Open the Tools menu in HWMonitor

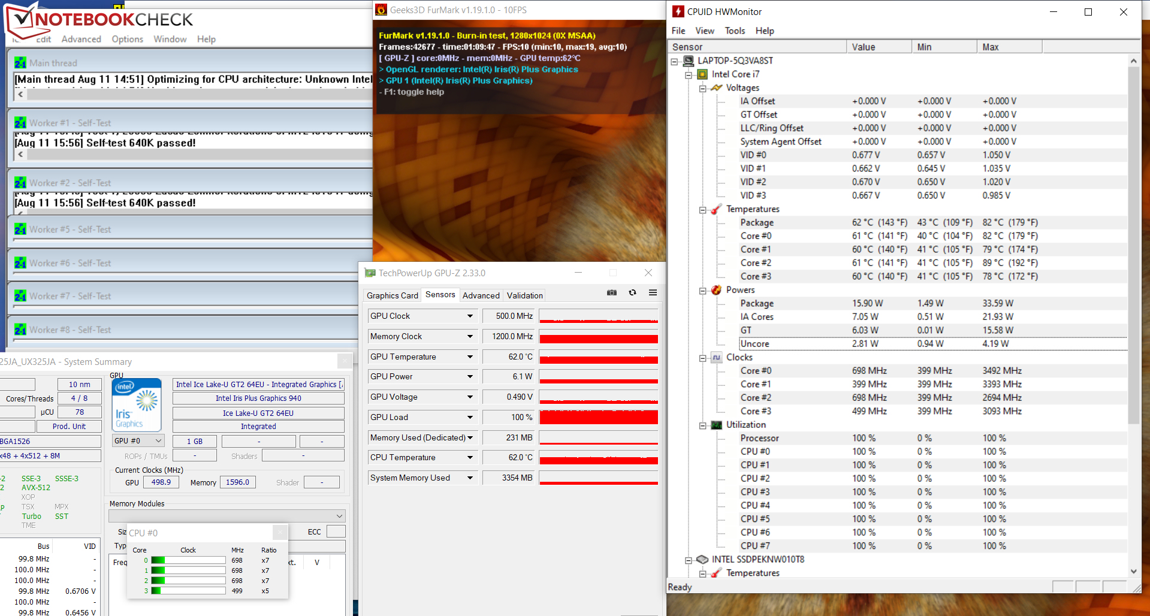(735, 31)
